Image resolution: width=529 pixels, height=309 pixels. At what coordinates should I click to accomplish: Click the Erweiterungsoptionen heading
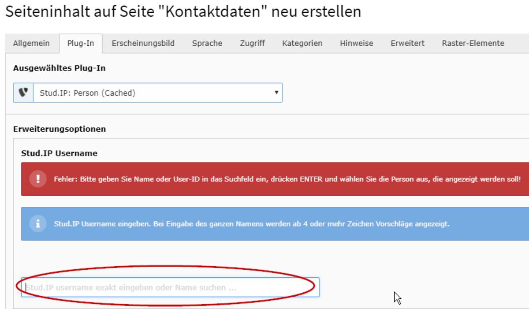click(60, 129)
